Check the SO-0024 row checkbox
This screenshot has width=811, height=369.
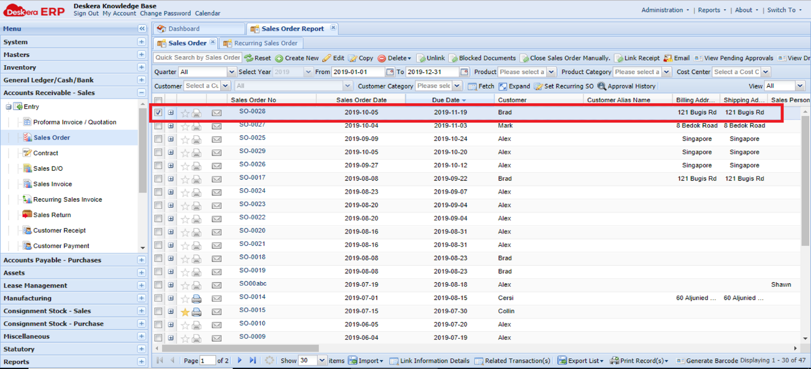click(159, 192)
